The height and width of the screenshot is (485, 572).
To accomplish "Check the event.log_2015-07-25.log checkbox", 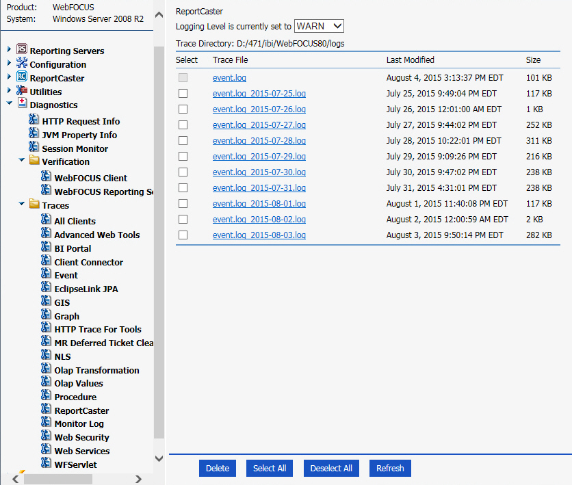I will 183,93.
